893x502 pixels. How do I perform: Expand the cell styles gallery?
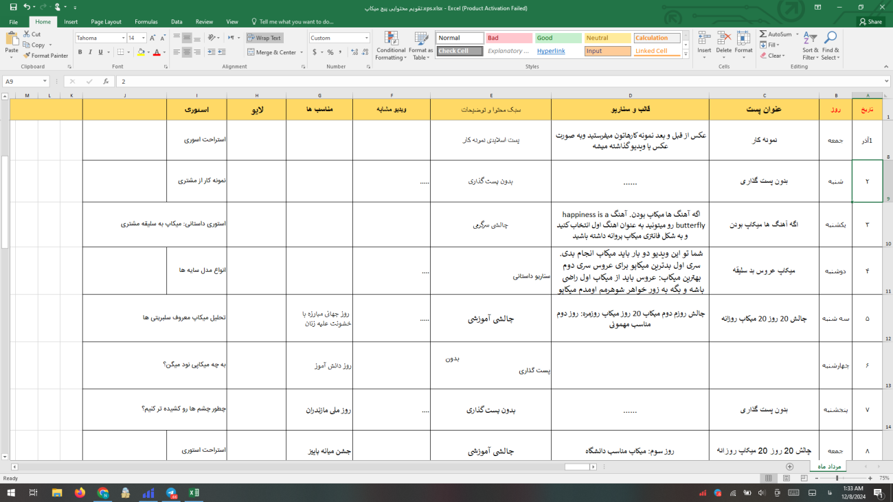coord(686,54)
